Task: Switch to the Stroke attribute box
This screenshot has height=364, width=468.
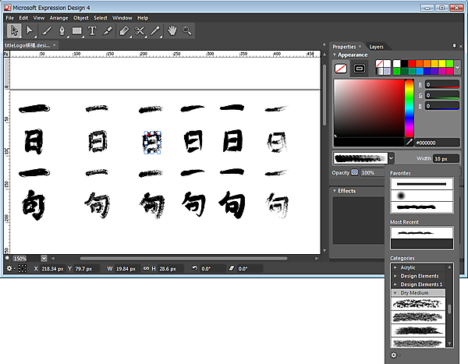Action: 360,69
